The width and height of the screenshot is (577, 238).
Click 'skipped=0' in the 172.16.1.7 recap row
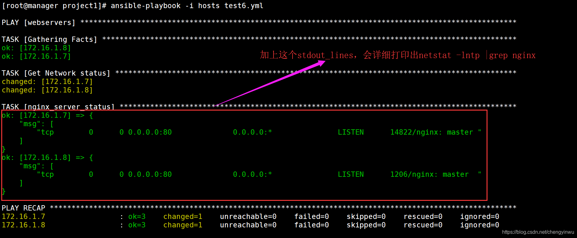click(366, 217)
